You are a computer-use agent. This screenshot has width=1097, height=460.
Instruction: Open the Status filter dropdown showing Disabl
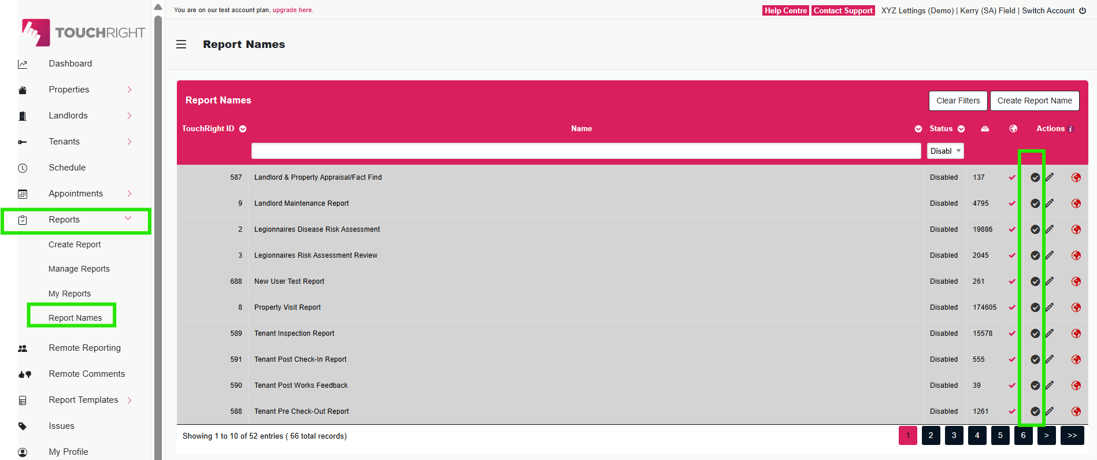945,151
